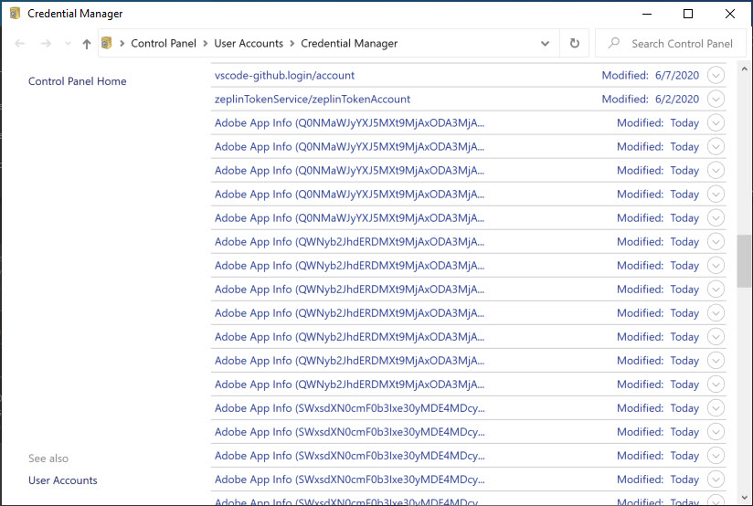Open the zeplinTokenService/zeplinTokenAccount credential

coord(313,99)
